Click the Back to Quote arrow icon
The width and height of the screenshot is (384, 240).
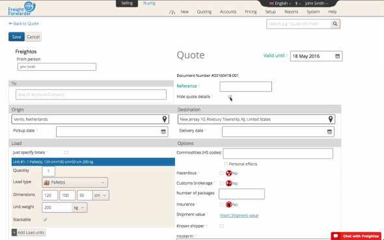[10, 23]
